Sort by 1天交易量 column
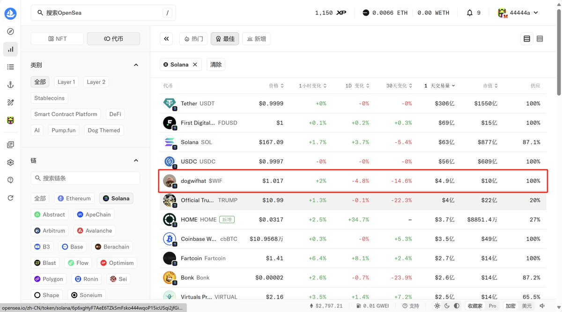The height and width of the screenshot is (312, 562). click(x=439, y=86)
